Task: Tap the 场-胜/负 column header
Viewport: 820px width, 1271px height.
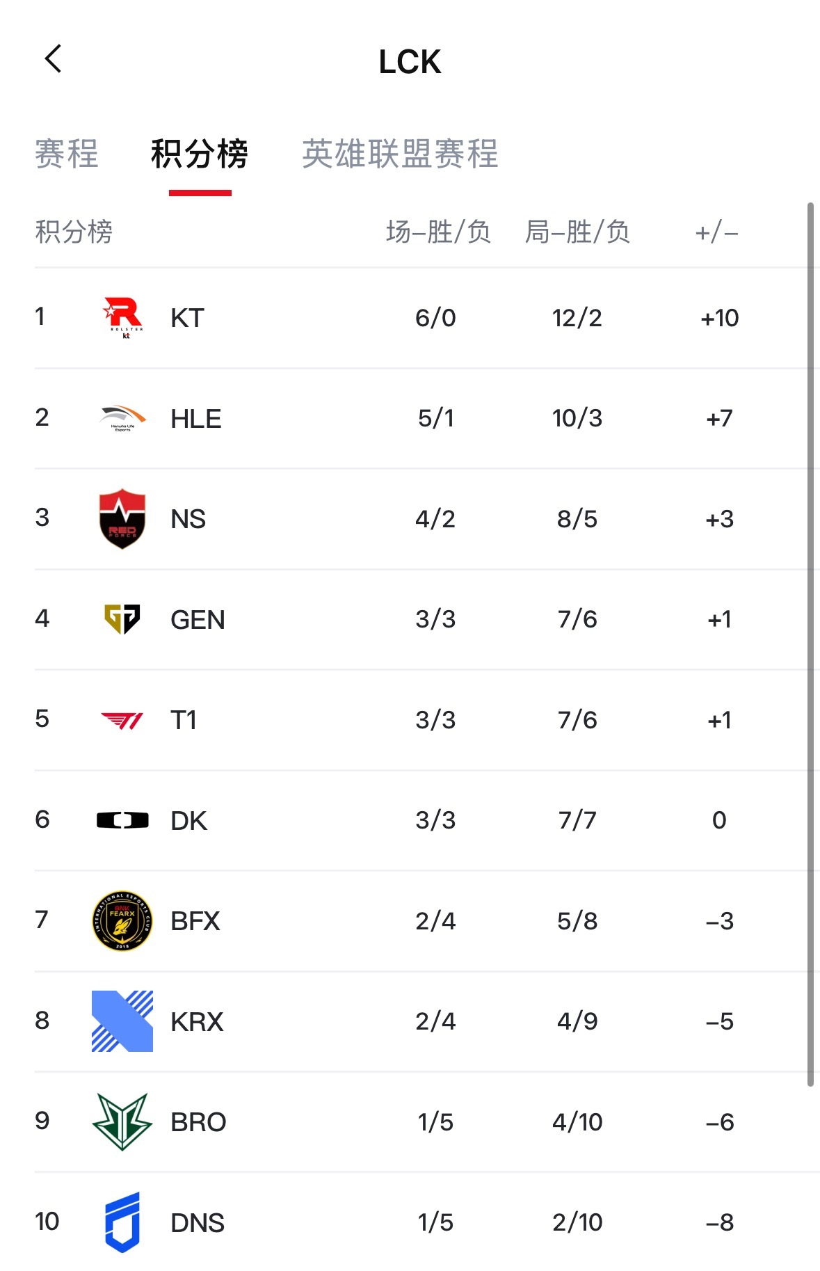Action: pos(438,232)
